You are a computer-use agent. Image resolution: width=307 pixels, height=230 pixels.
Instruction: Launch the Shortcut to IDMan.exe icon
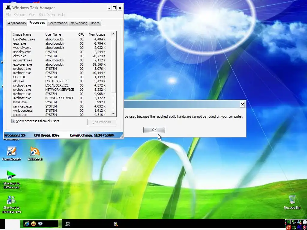pyautogui.click(x=11, y=180)
